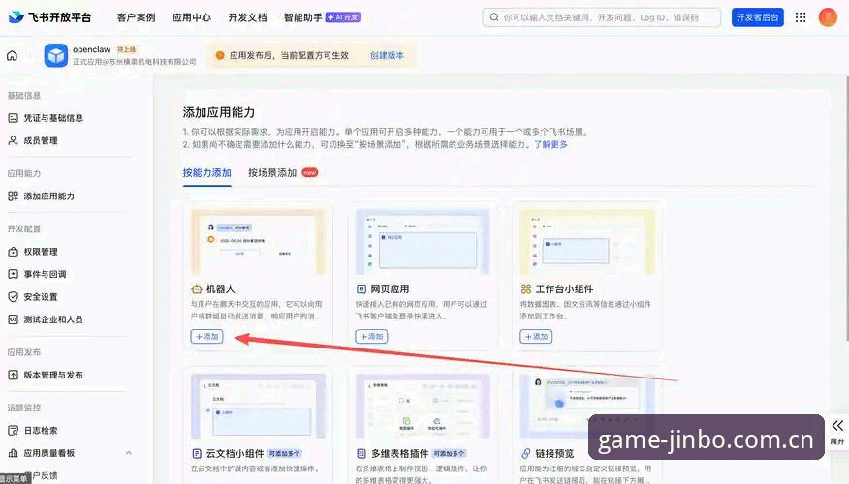This screenshot has width=849, height=484.
Task: Click the 多维表格插件 table icon
Action: (362, 453)
